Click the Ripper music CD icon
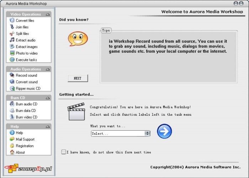 coord(12,88)
